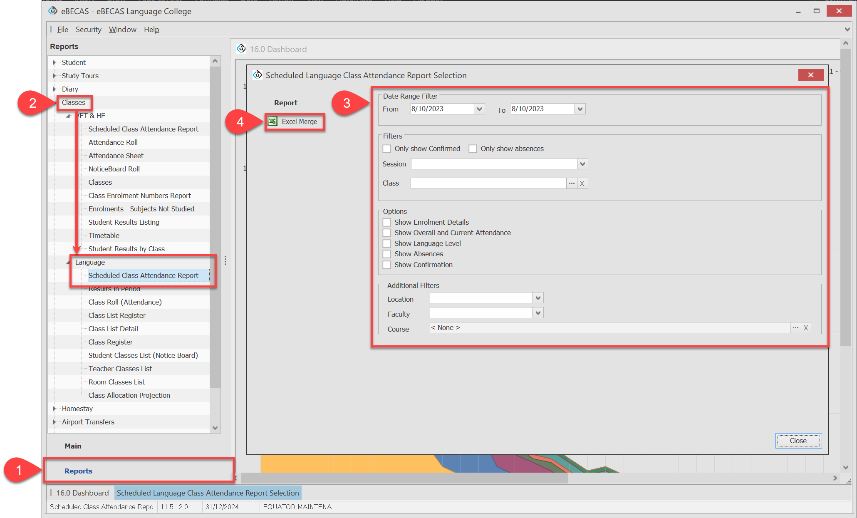Open the Class lookup ellipsis button
Viewport: 857px width, 518px height.
572,183
